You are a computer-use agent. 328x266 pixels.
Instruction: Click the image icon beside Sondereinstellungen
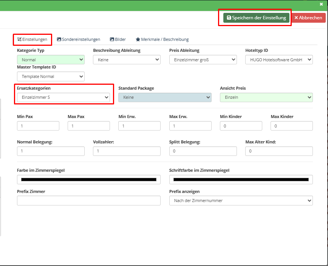[59, 39]
